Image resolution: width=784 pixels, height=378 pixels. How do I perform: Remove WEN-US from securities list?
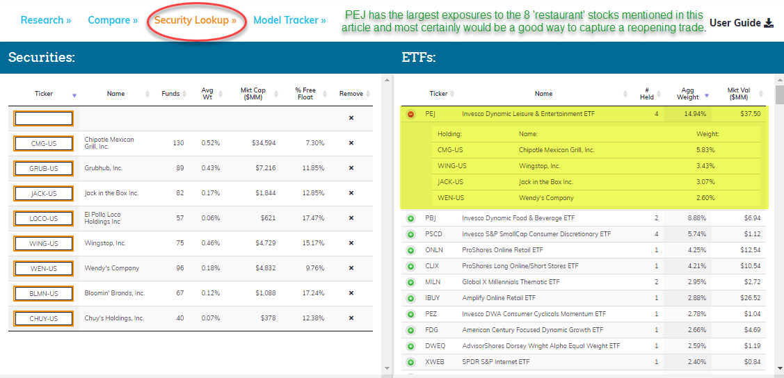pos(351,268)
